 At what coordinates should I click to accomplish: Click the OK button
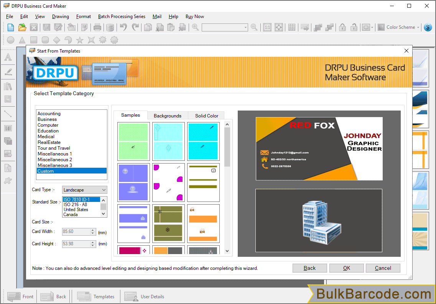point(347,268)
